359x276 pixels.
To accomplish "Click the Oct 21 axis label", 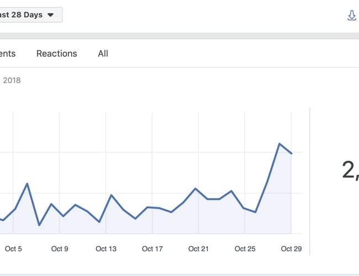I will pyautogui.click(x=198, y=249).
